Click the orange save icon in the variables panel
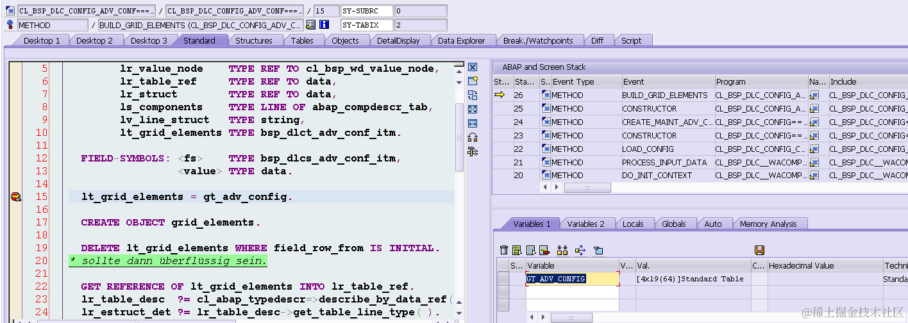 760,250
